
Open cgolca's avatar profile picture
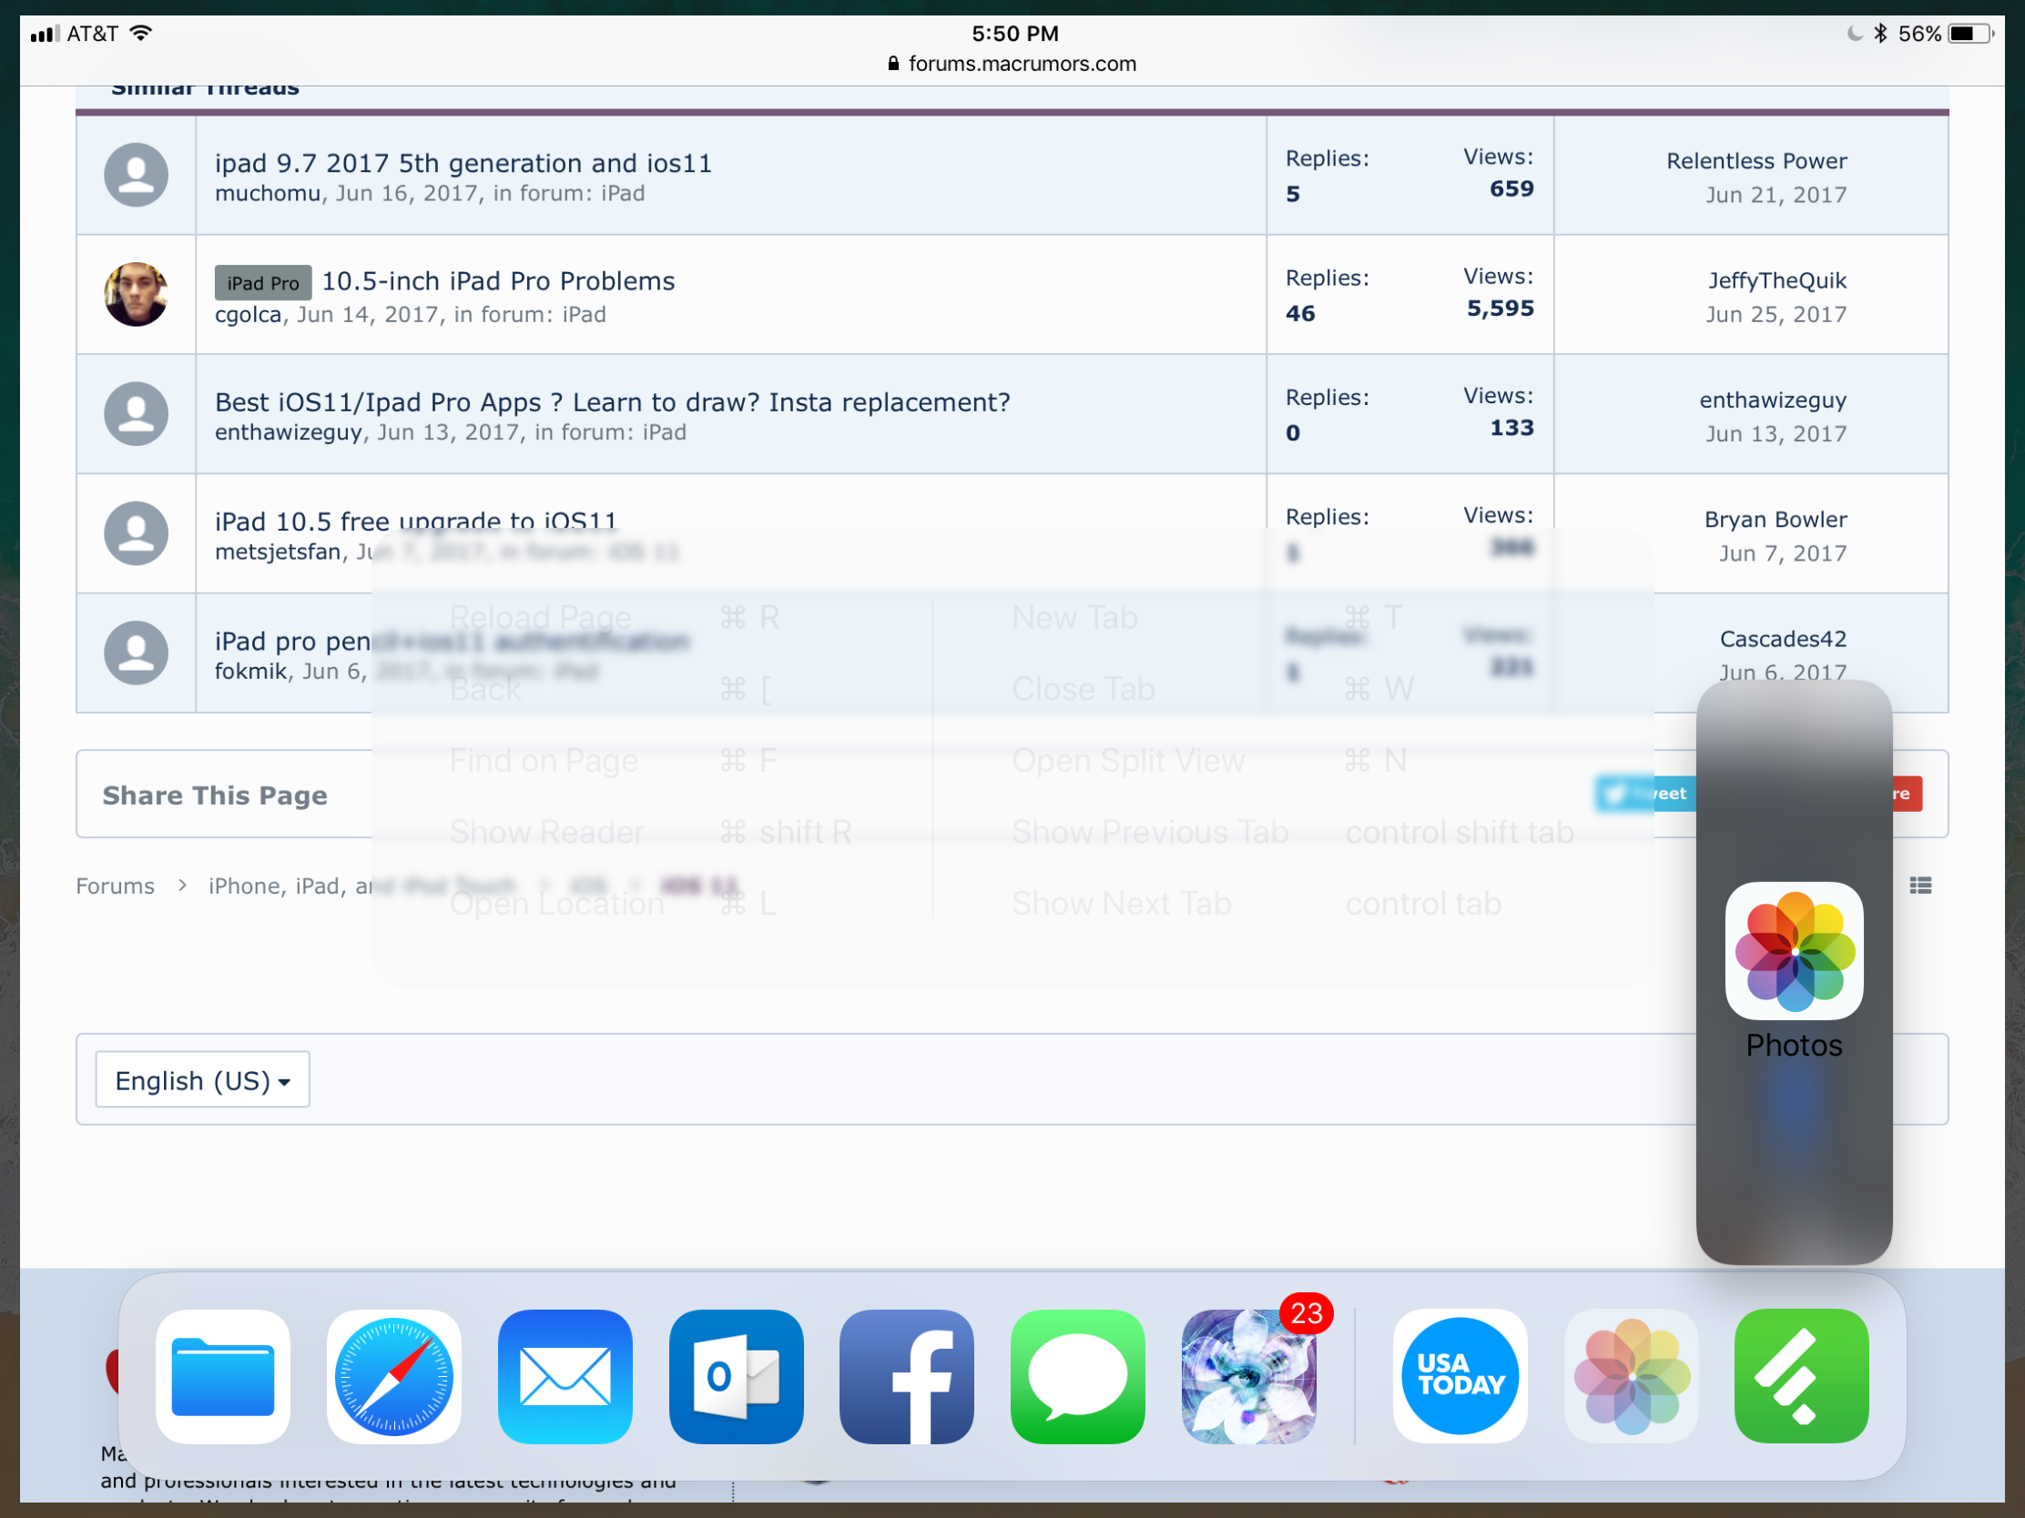coord(137,295)
